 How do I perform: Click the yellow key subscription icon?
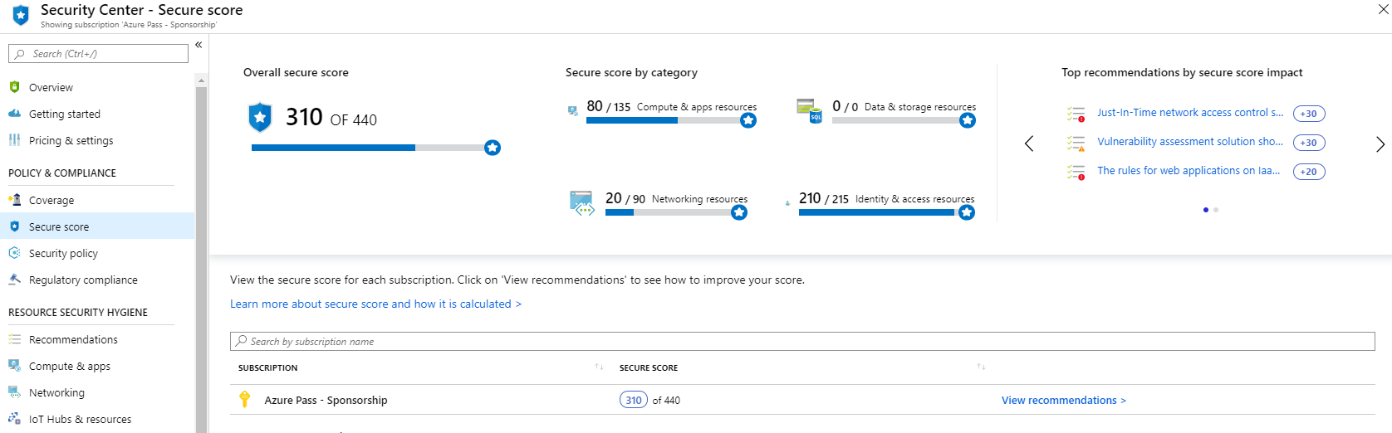click(245, 400)
